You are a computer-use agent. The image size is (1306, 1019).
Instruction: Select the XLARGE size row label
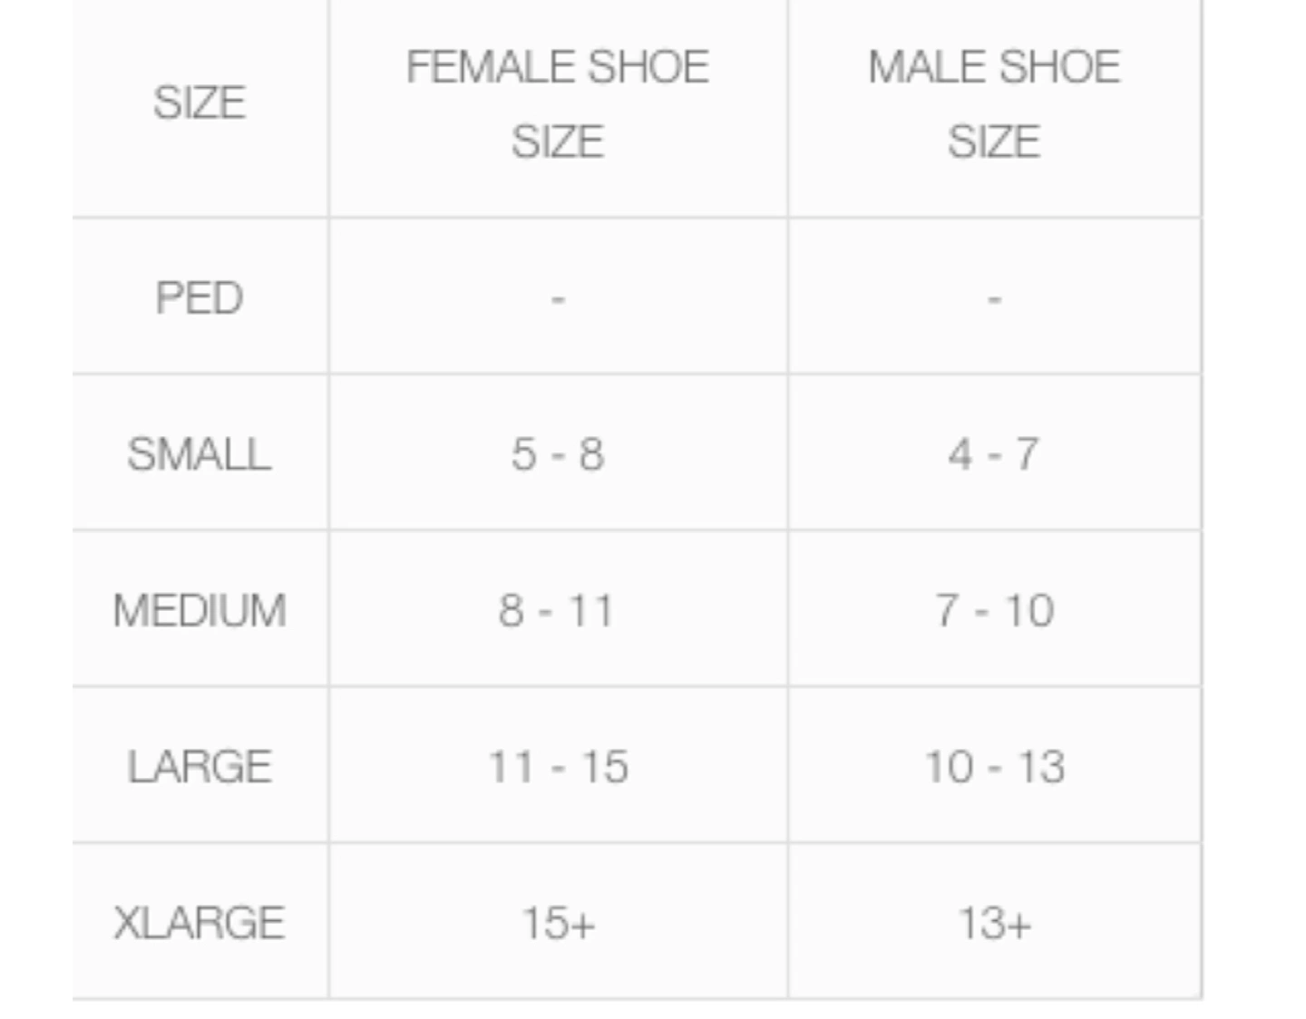click(x=200, y=923)
